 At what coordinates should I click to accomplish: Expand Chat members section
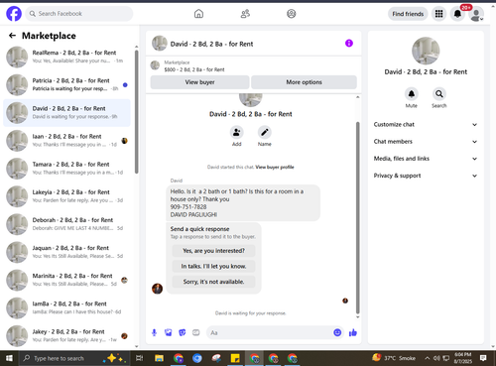426,142
